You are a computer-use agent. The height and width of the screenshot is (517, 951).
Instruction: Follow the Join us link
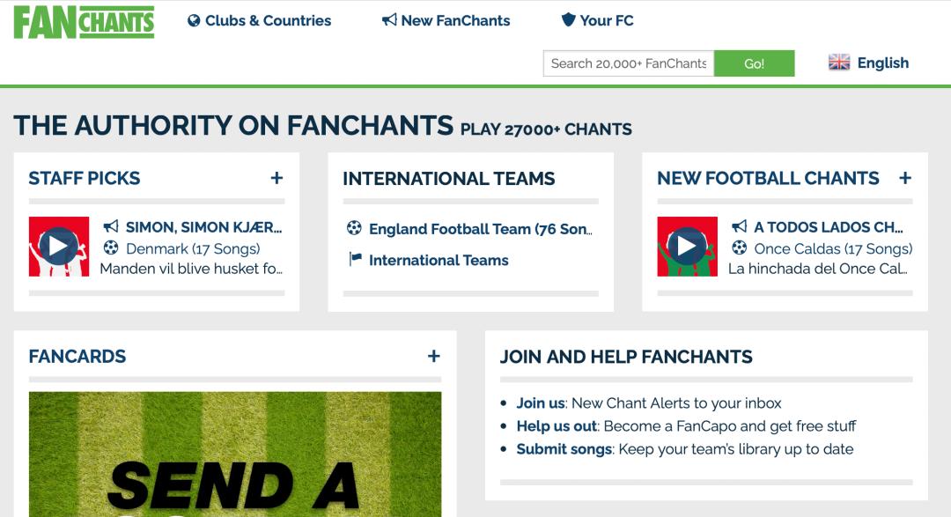click(541, 403)
